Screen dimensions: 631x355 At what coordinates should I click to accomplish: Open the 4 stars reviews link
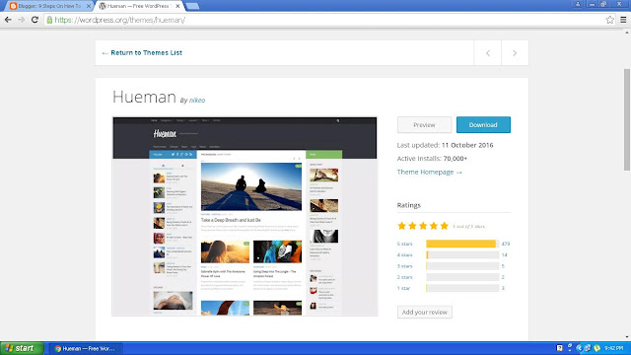pyautogui.click(x=404, y=255)
